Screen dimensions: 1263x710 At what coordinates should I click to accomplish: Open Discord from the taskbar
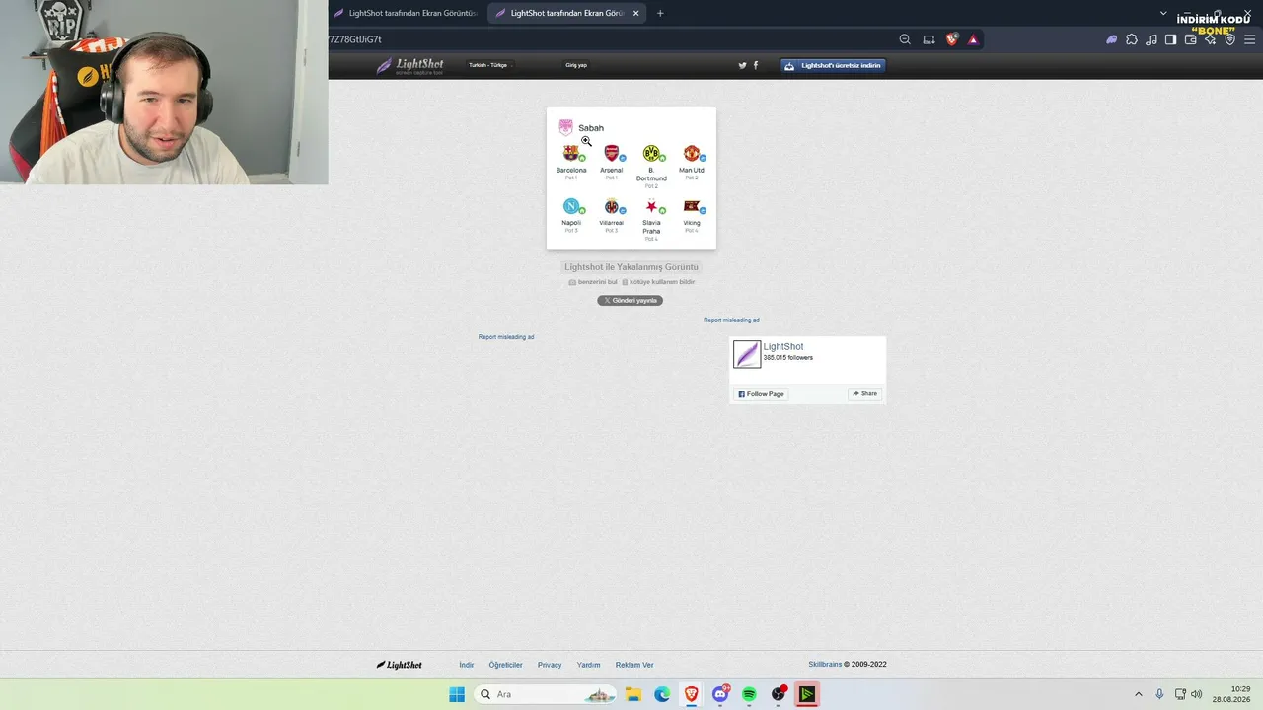[721, 694]
